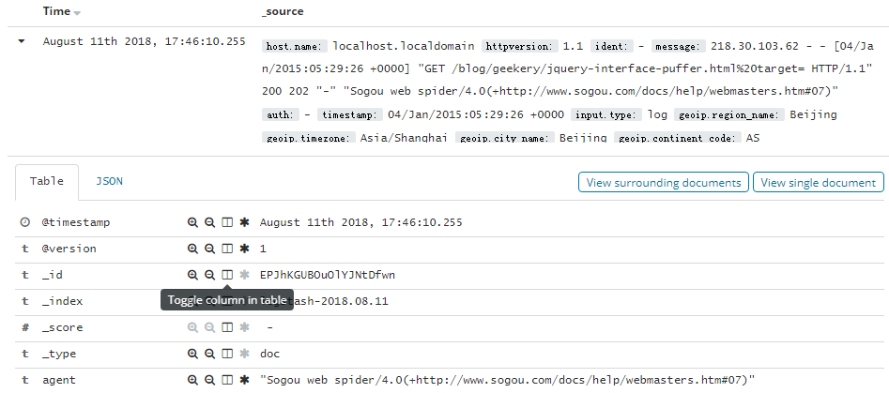Filter for value on @timestamp row

click(x=192, y=222)
